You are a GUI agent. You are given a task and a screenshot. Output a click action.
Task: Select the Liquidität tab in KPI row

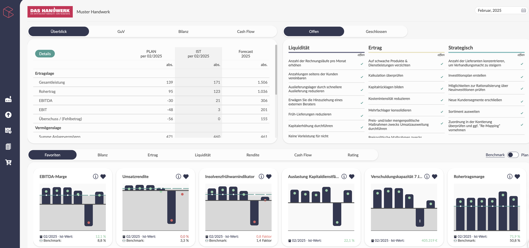coord(203,155)
